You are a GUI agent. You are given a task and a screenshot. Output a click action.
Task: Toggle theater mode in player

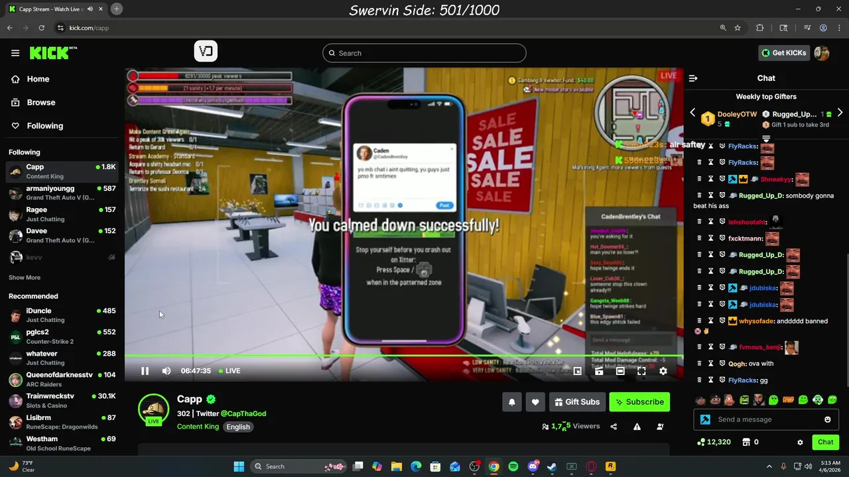click(620, 371)
